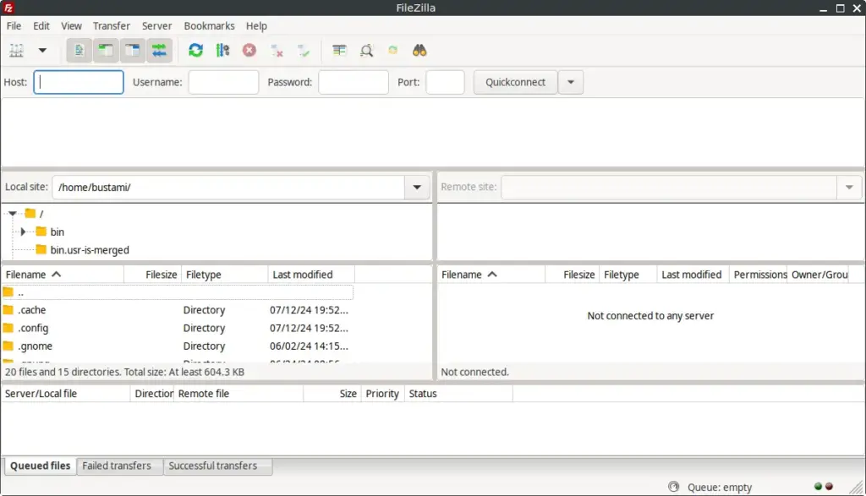Sort remote files by the Filesize column
Screen dimensions: 866x496
[576, 274]
